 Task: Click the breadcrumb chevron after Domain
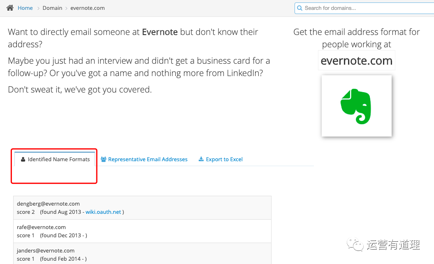pyautogui.click(x=66, y=8)
